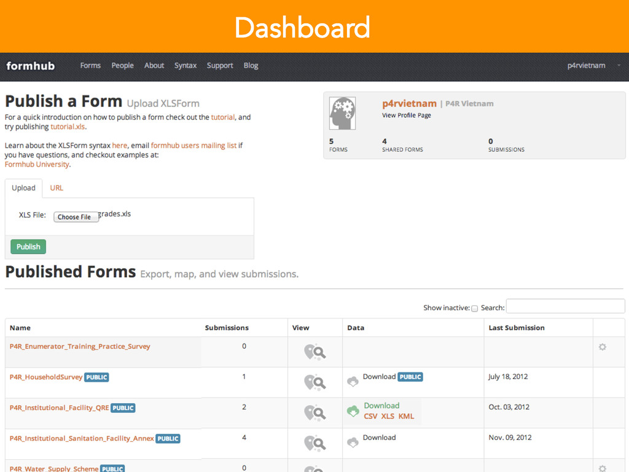Click Download text for Sanitation_Facility_Annex row

379,438
